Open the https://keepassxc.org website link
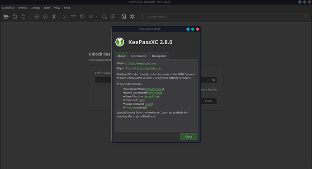The width and height of the screenshot is (312, 169). pos(142,63)
